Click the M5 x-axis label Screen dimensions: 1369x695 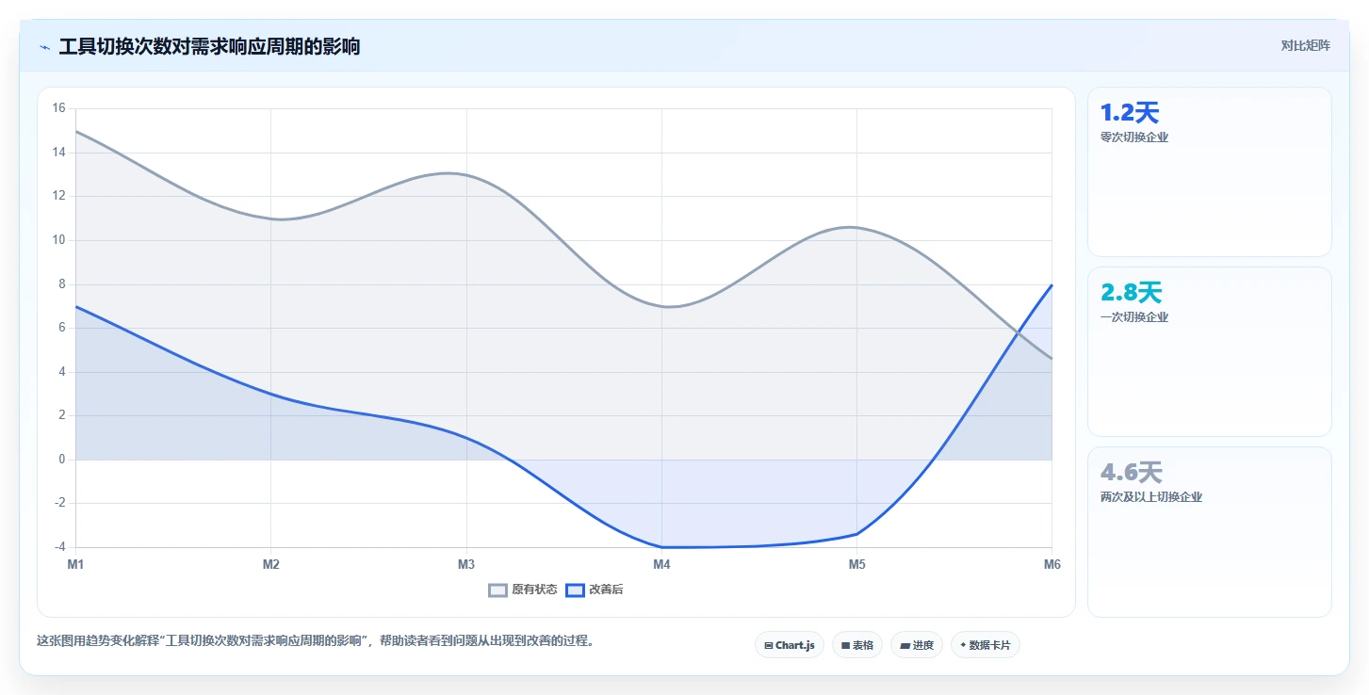(x=856, y=565)
